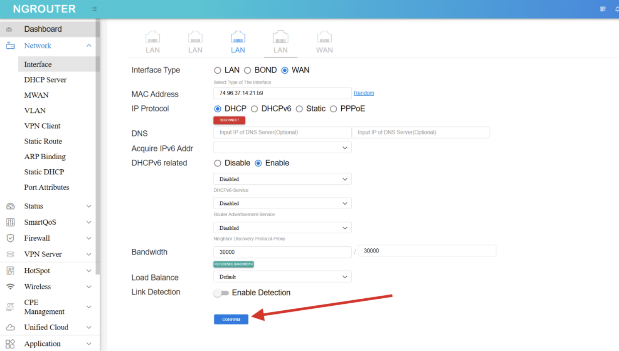Open DHCP Server in the sidebar

45,80
